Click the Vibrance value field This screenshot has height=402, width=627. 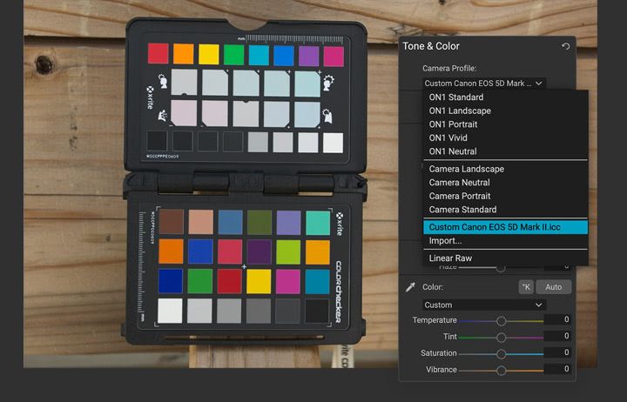(558, 369)
